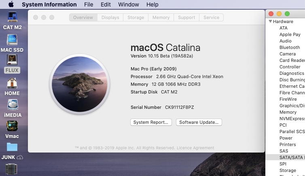Image resolution: width=305 pixels, height=176 pixels.
Task: Select FireWire in the Hardware list
Action: coord(288,99)
